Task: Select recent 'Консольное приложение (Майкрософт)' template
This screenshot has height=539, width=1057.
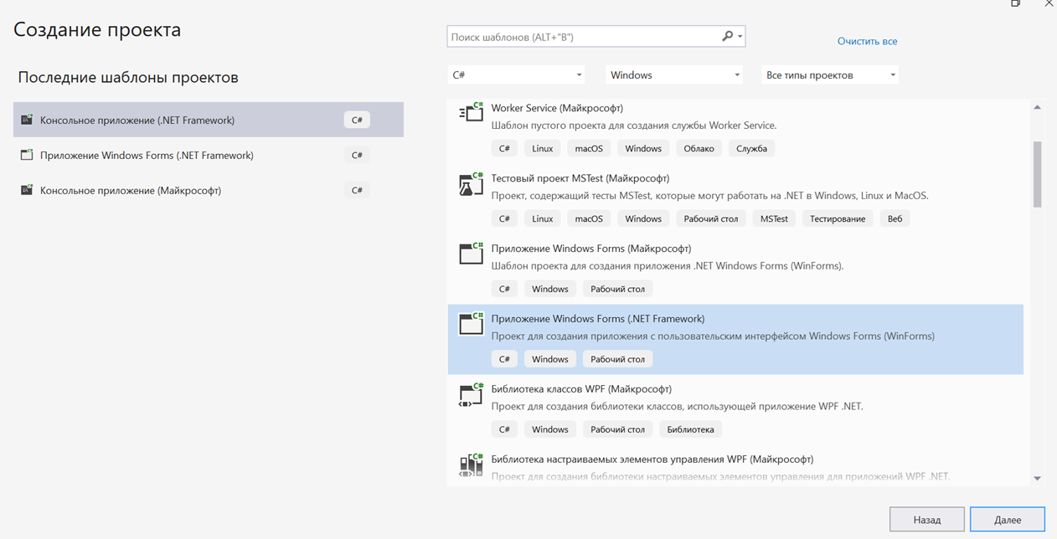Action: [x=131, y=190]
